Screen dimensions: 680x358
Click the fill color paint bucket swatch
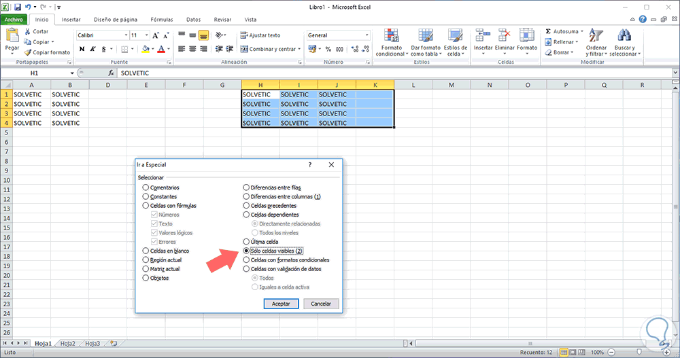click(146, 49)
